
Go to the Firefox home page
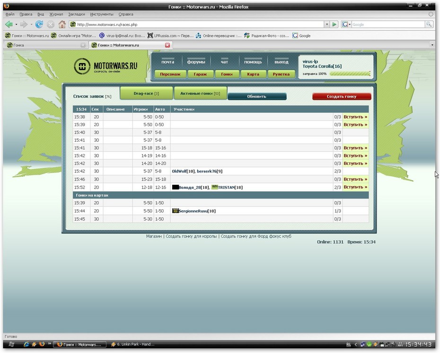coord(62,25)
